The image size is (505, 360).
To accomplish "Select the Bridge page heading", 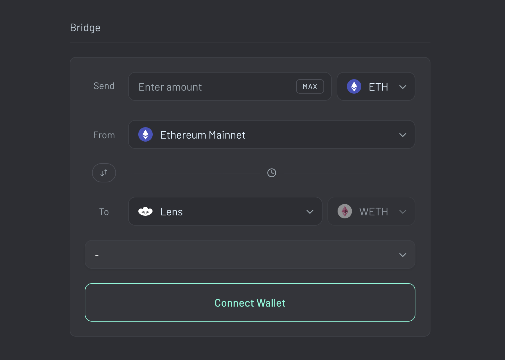I will coord(85,27).
